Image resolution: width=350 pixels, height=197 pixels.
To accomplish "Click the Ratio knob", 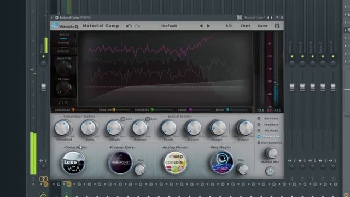I will pos(89,128).
